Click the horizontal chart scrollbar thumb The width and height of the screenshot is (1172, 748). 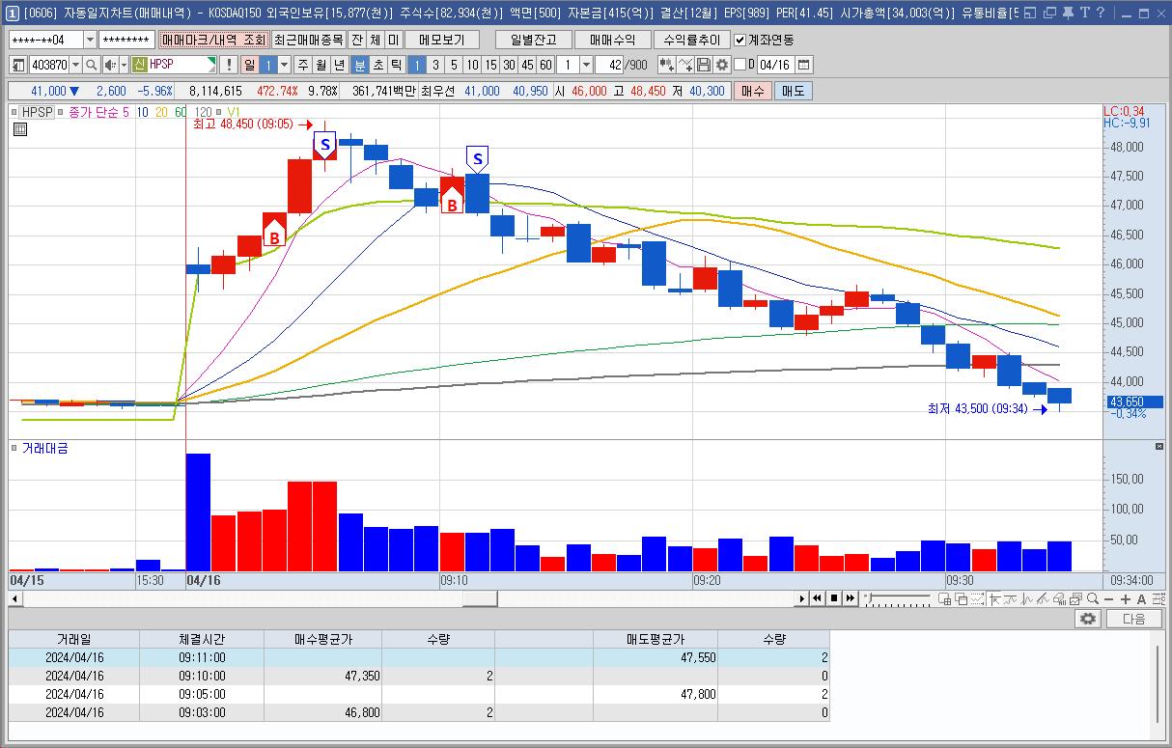[x=480, y=599]
